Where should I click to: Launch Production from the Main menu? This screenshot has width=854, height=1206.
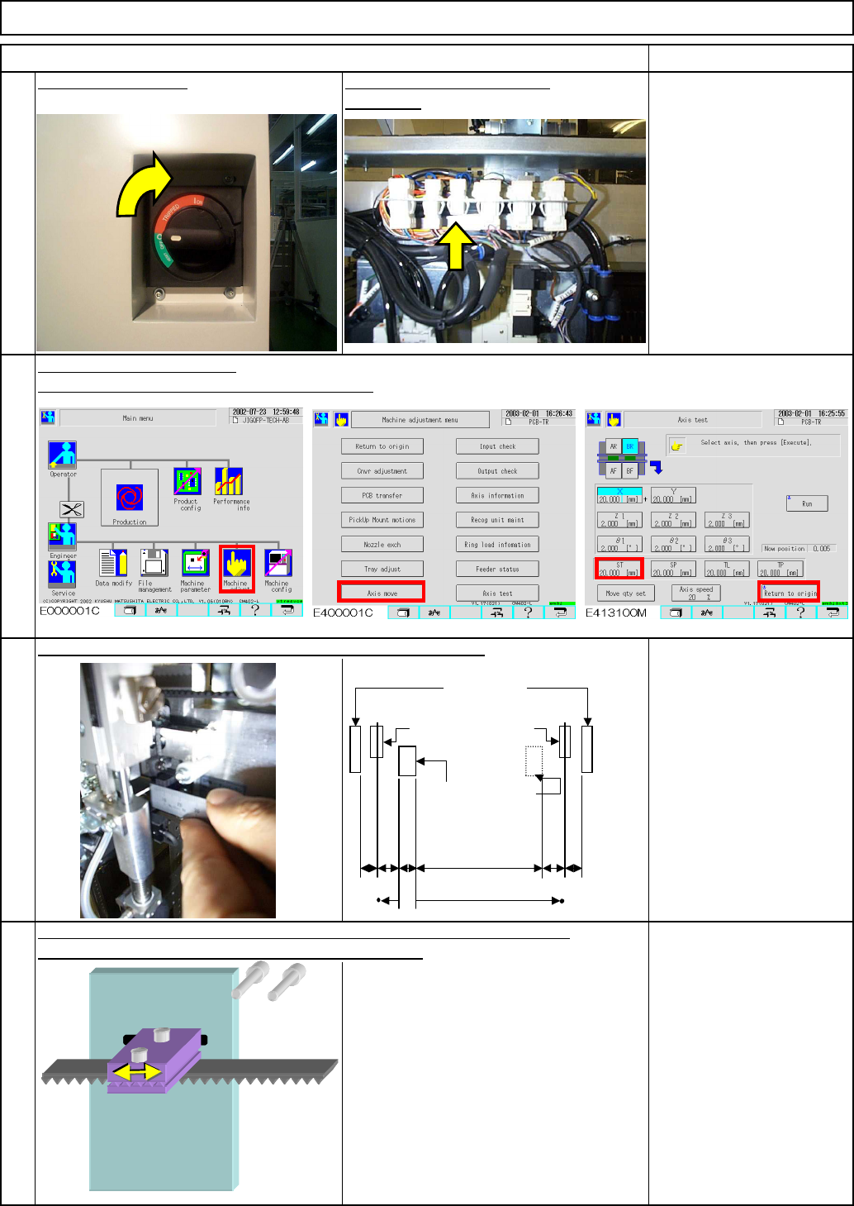click(130, 497)
